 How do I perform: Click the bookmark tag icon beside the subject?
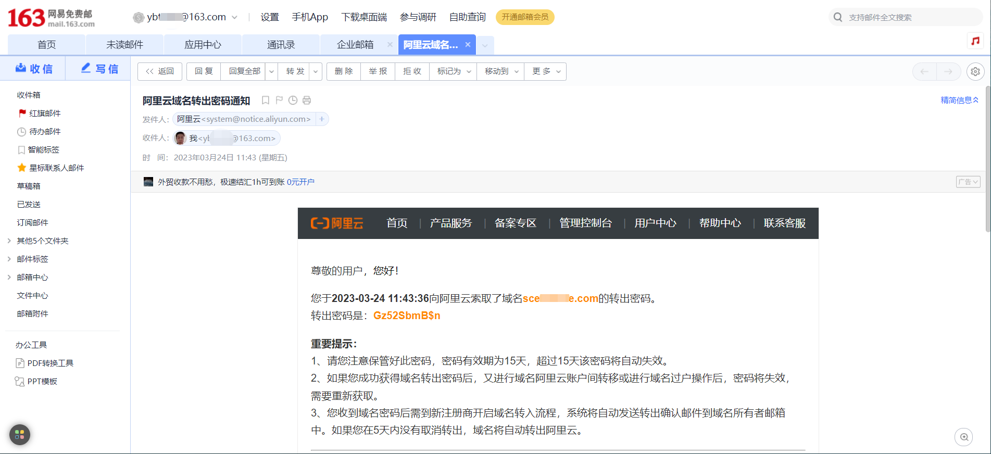click(266, 100)
